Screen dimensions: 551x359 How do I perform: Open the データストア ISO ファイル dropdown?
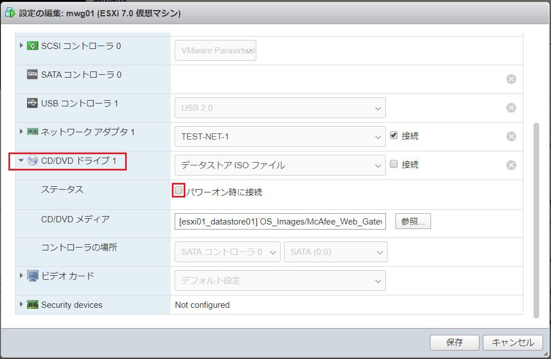pos(378,164)
